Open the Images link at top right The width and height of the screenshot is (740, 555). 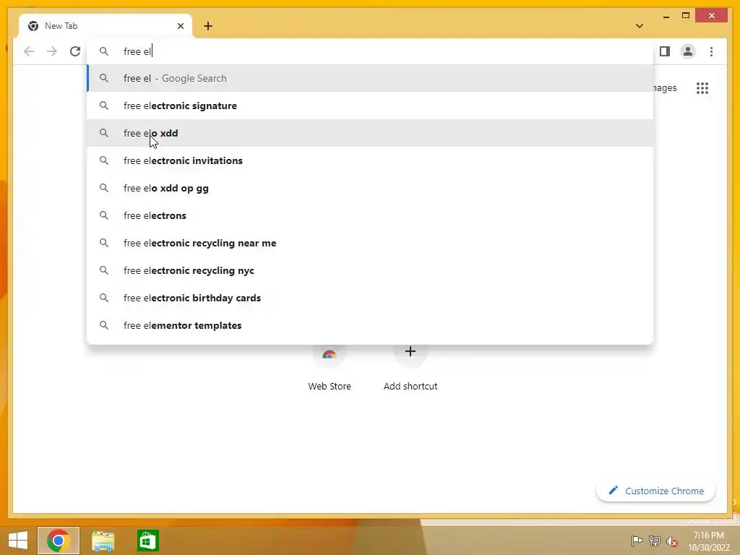point(665,87)
